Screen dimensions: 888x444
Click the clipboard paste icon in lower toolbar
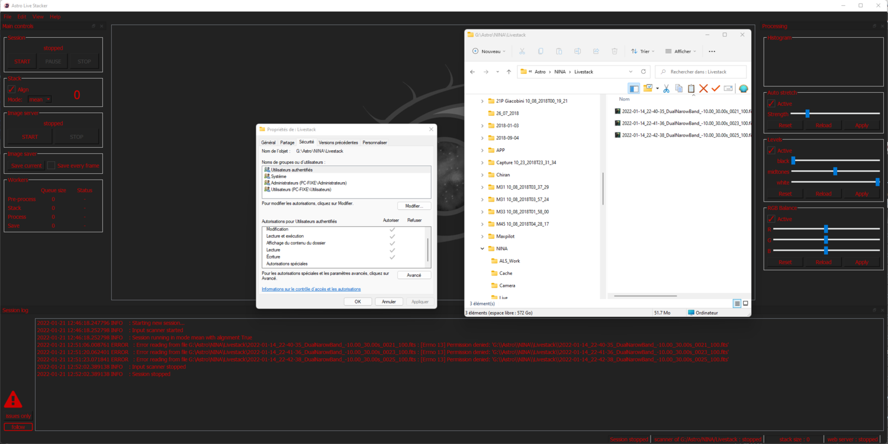(x=691, y=89)
